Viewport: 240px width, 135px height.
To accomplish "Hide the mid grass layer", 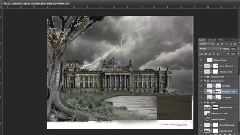I will coord(201,97).
